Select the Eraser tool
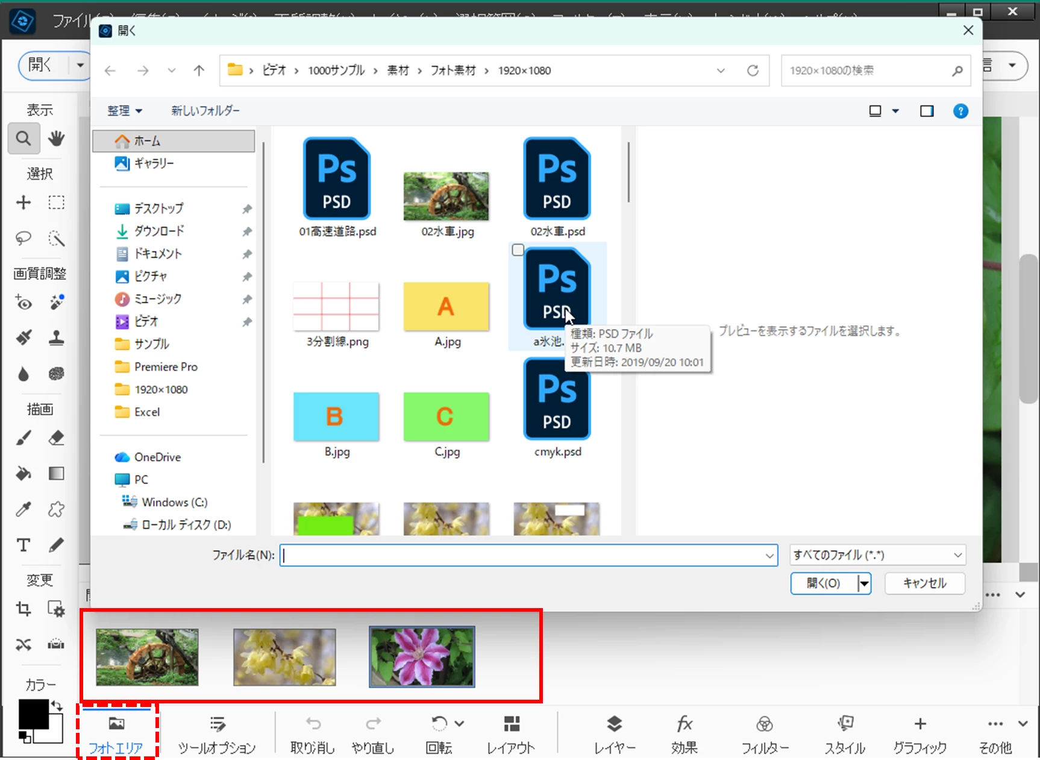This screenshot has height=760, width=1040. point(57,438)
